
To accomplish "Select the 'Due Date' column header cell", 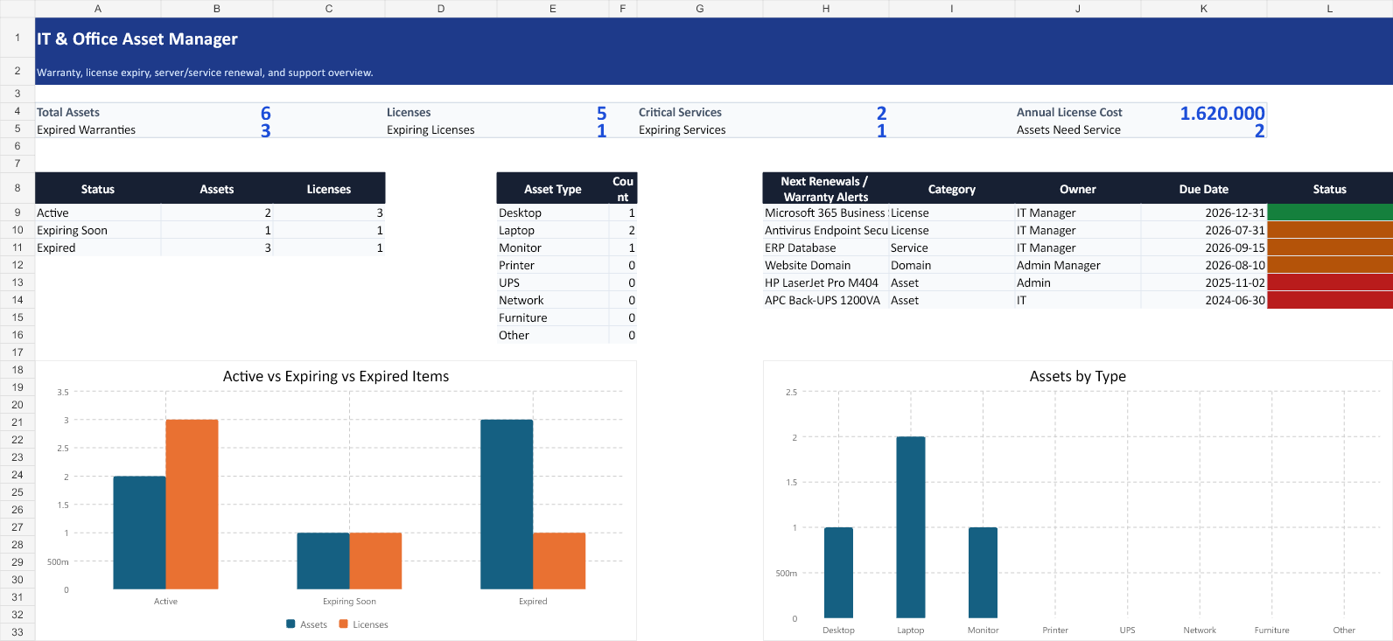I will coord(1204,189).
